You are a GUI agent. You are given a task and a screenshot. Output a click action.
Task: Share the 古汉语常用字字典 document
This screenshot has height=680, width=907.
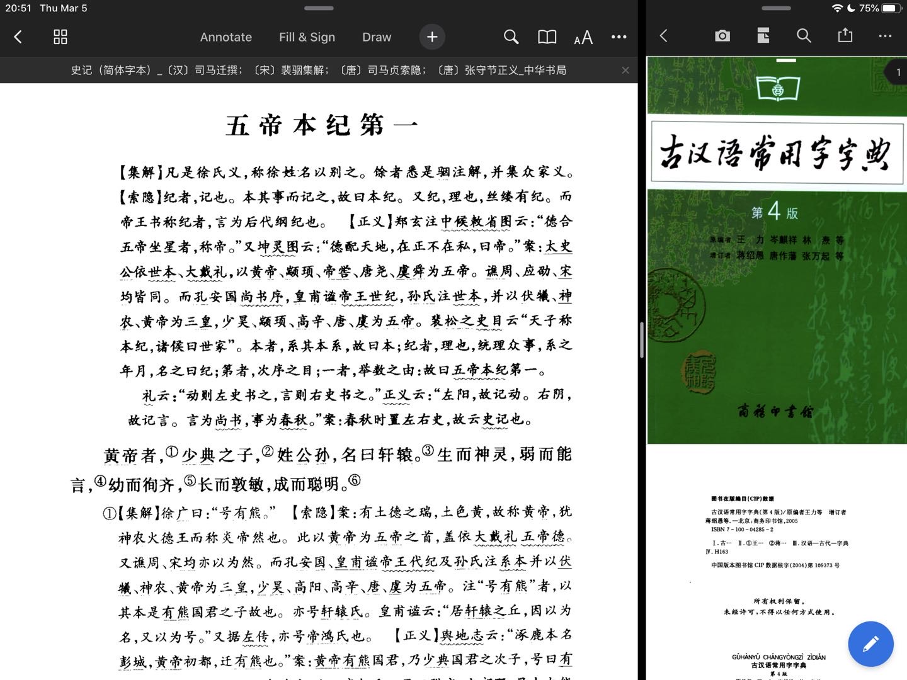coord(845,35)
